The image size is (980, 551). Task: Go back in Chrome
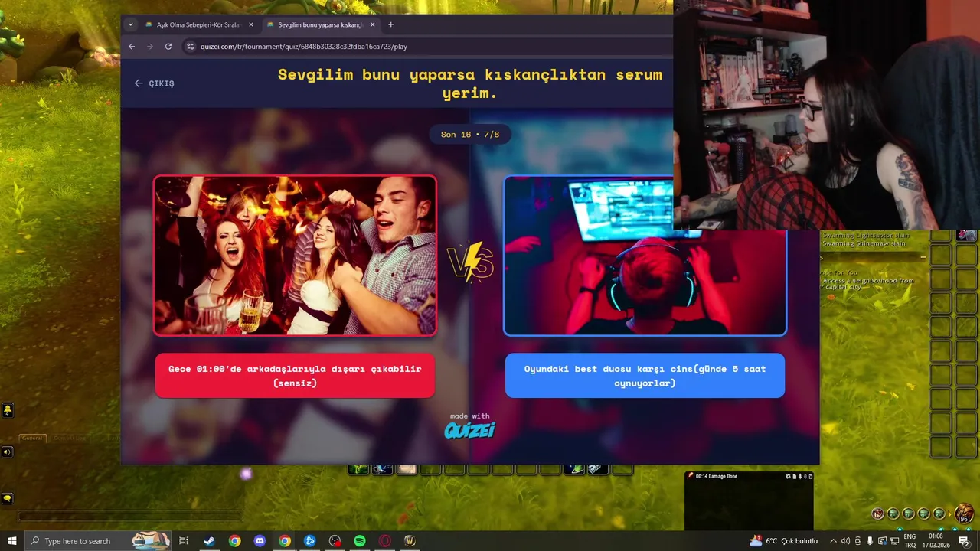(132, 47)
